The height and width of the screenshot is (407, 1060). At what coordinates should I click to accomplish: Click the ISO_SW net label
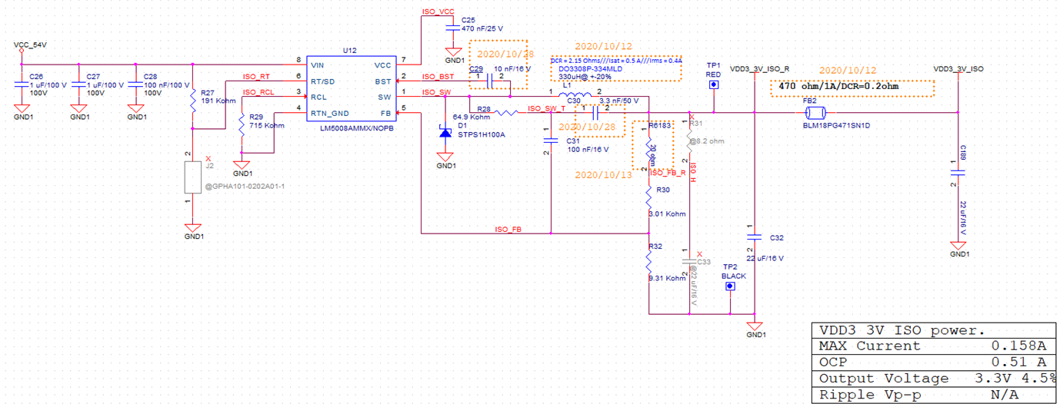click(x=436, y=92)
